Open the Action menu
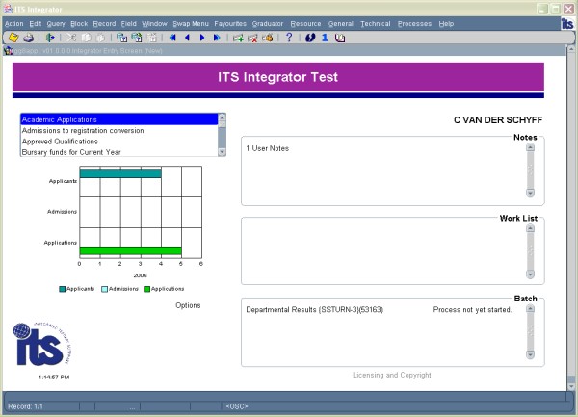This screenshot has width=578, height=417. pos(14,24)
